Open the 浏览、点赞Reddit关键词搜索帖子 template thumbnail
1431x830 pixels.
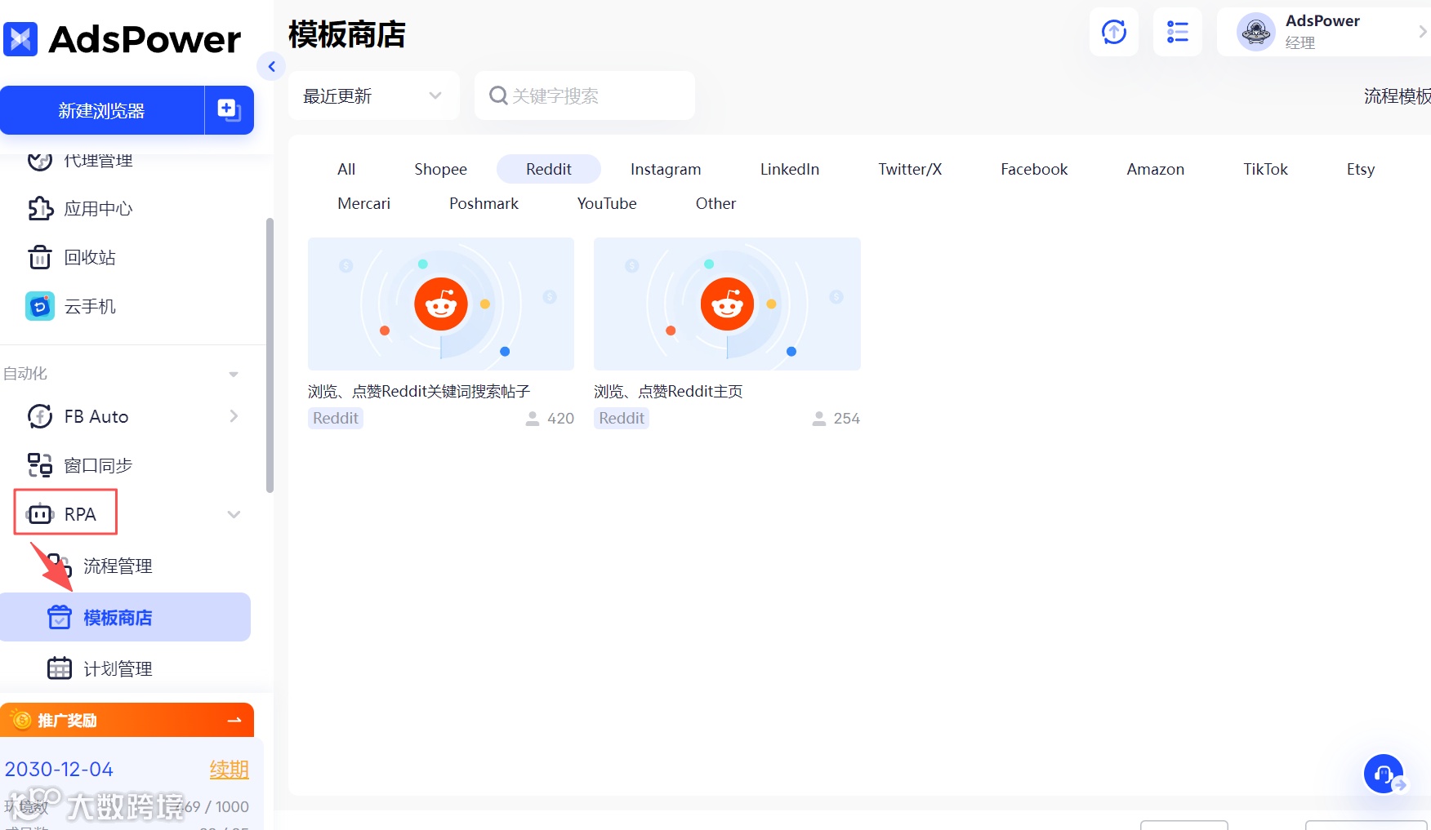pyautogui.click(x=441, y=304)
